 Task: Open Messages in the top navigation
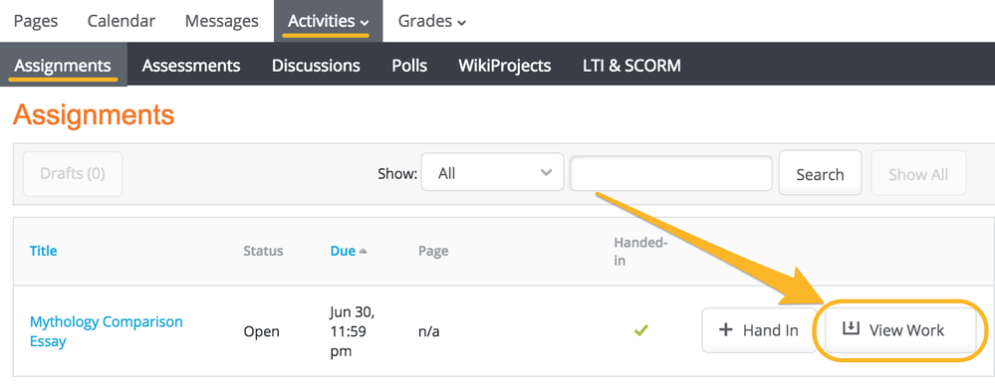pos(221,21)
